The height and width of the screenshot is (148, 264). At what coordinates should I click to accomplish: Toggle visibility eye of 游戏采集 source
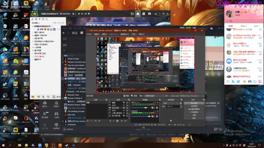[x=124, y=108]
